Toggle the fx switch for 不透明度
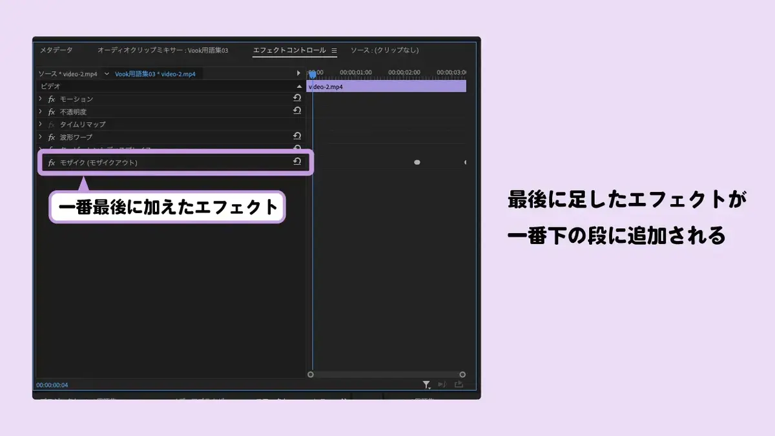The height and width of the screenshot is (436, 775). point(52,112)
